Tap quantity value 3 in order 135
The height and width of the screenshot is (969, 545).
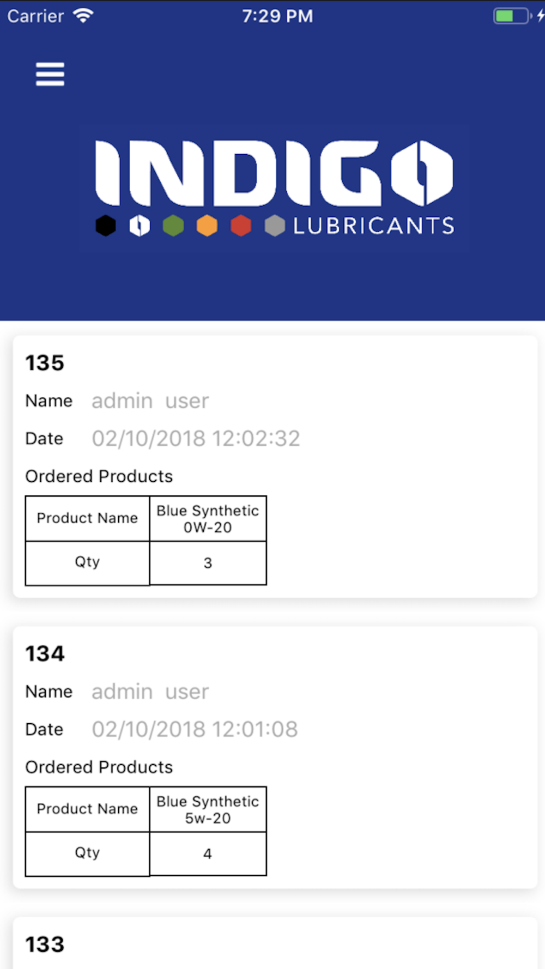(208, 563)
